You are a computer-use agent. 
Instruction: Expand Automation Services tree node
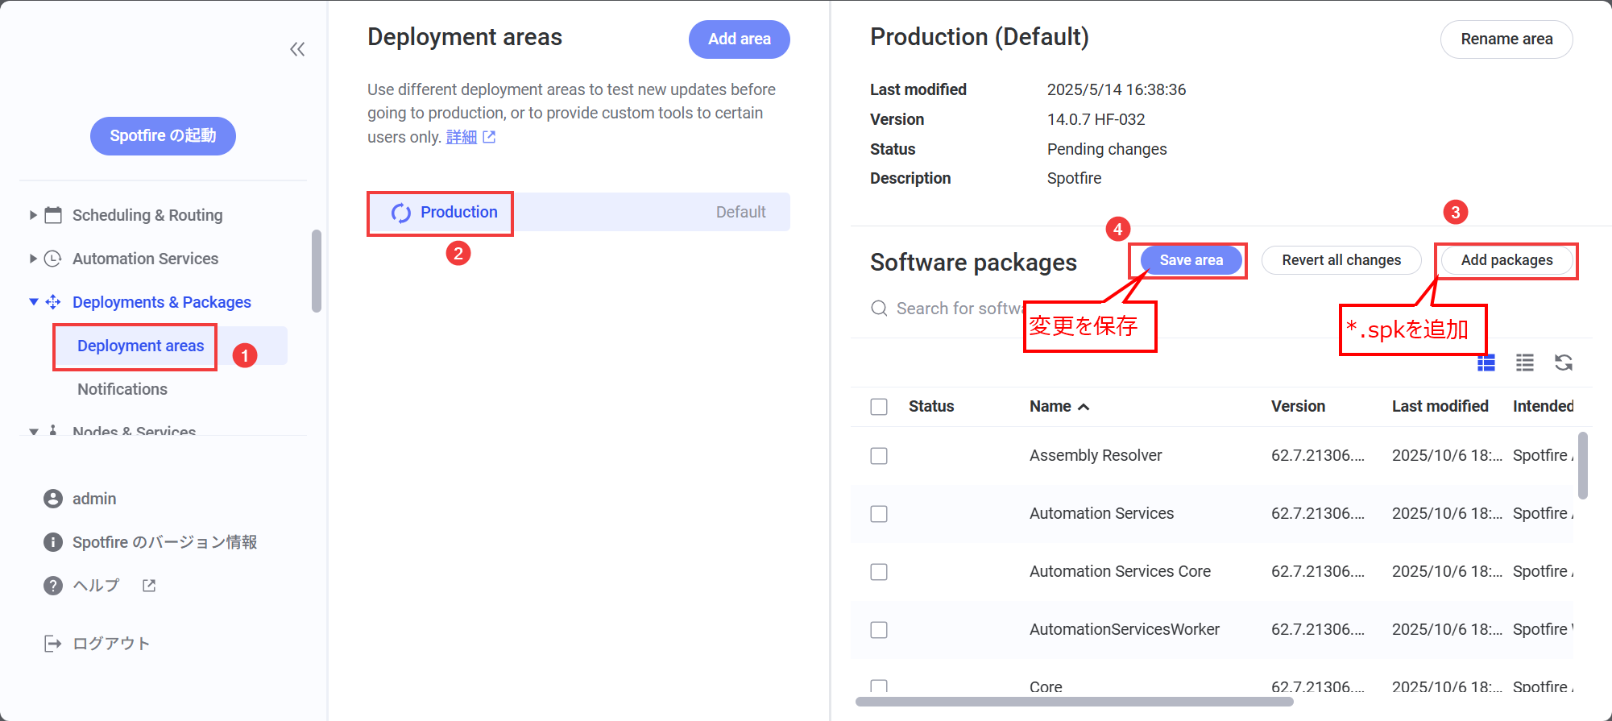[33, 259]
